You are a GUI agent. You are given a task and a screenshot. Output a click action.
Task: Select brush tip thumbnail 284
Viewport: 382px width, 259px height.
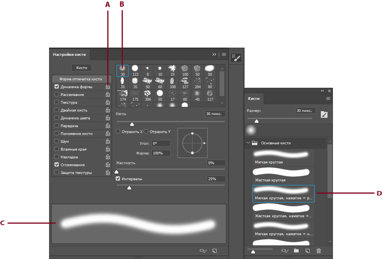[197, 83]
